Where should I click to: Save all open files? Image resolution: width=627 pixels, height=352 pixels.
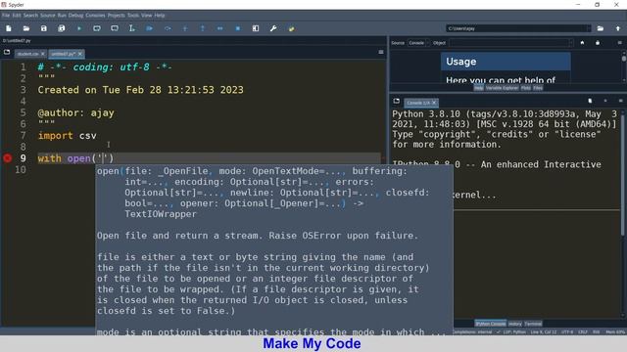[x=61, y=28]
